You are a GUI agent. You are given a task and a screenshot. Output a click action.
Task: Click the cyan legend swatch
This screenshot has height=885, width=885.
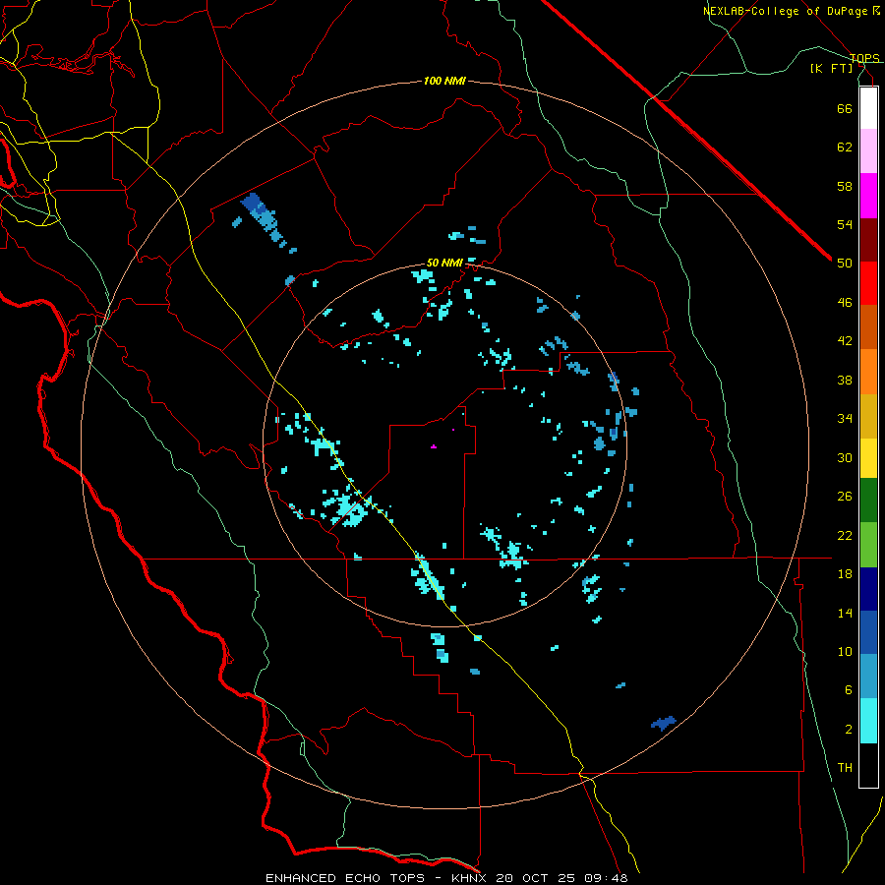pos(868,721)
